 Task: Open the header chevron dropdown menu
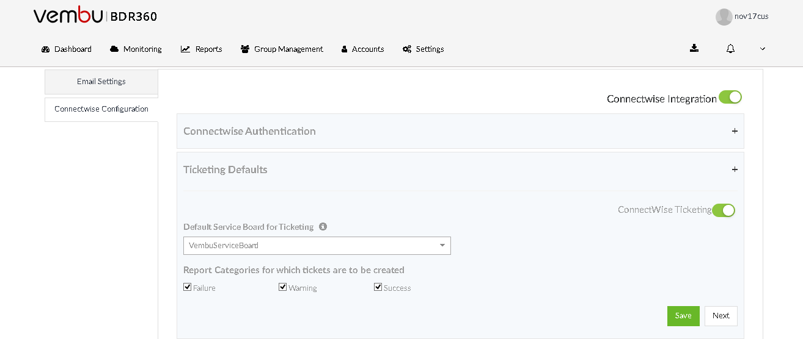763,49
